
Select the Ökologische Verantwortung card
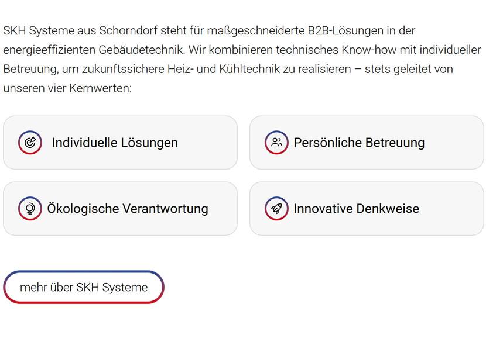click(120, 208)
